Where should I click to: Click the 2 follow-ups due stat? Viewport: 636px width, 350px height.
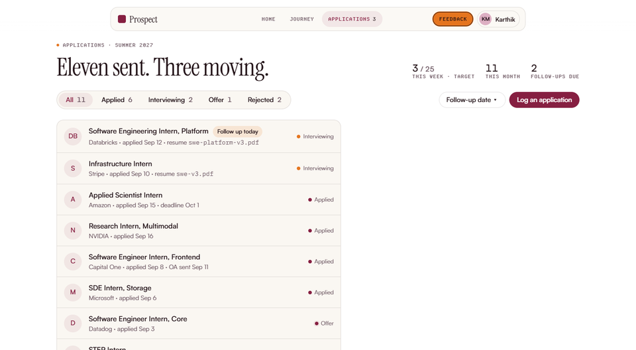[555, 71]
